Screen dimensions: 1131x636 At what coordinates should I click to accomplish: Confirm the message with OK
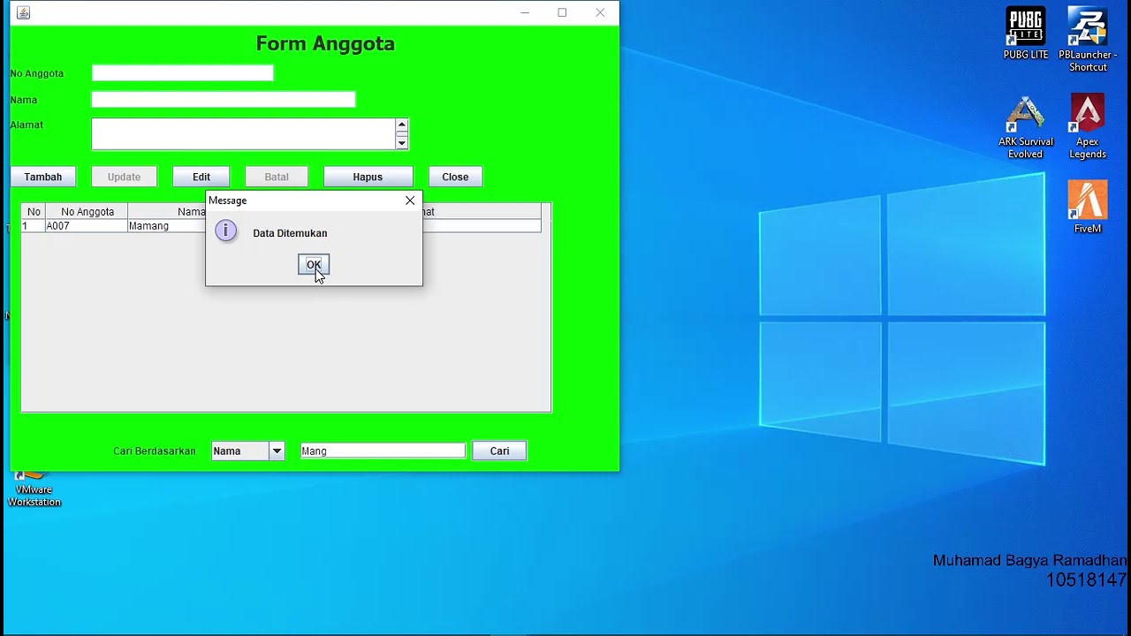[314, 265]
